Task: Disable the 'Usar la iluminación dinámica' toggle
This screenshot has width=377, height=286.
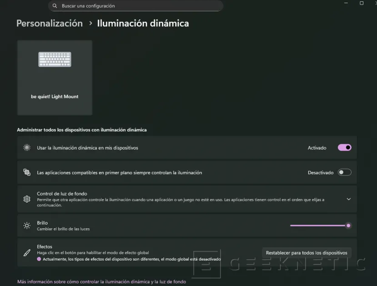Action: click(x=344, y=147)
